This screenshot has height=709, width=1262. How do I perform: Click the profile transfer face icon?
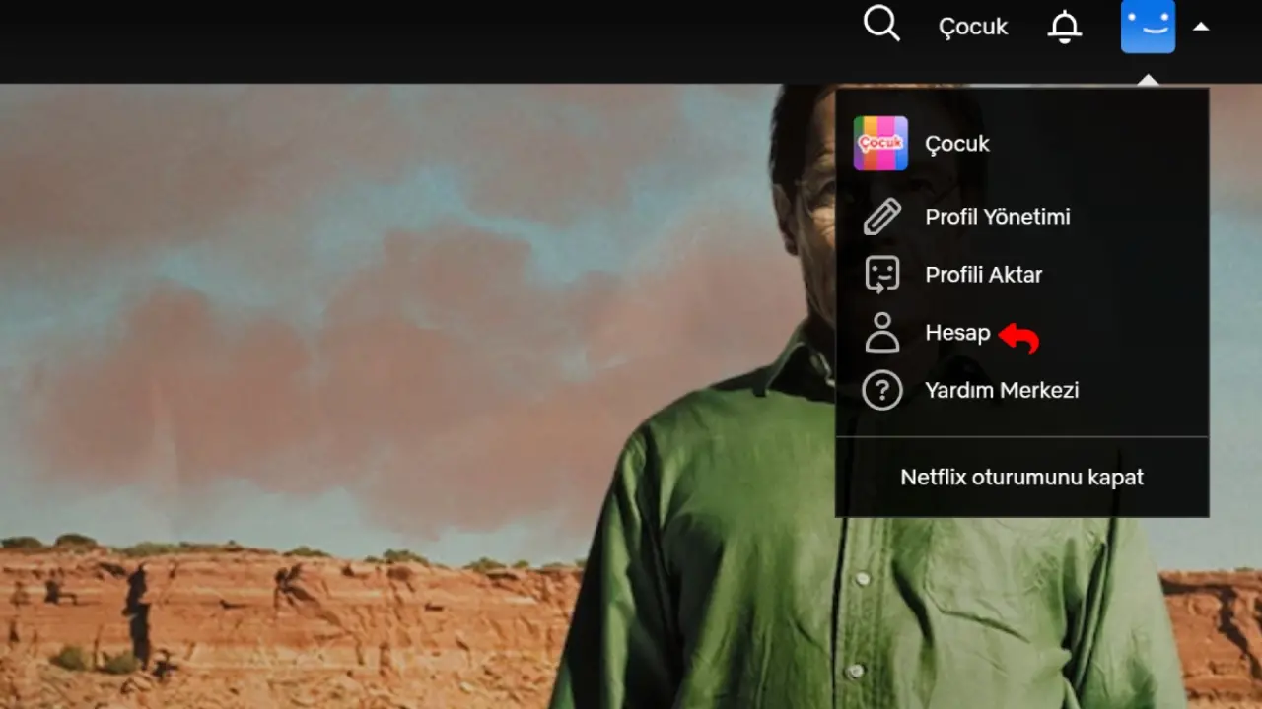point(881,275)
